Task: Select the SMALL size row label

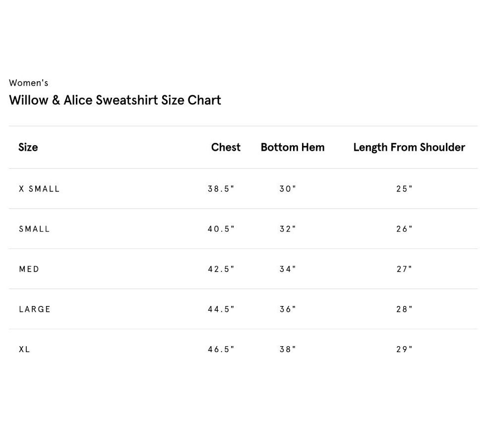Action: 34,229
